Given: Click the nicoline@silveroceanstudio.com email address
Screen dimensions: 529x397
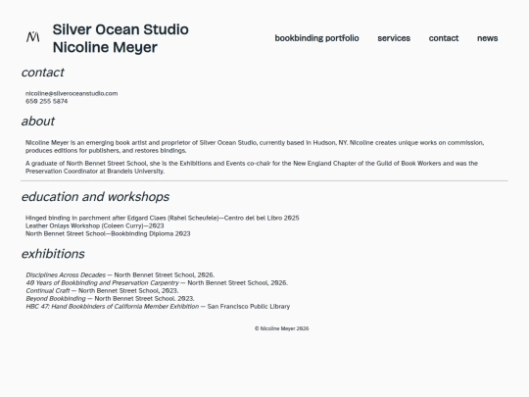Looking at the screenshot, I should [72, 93].
